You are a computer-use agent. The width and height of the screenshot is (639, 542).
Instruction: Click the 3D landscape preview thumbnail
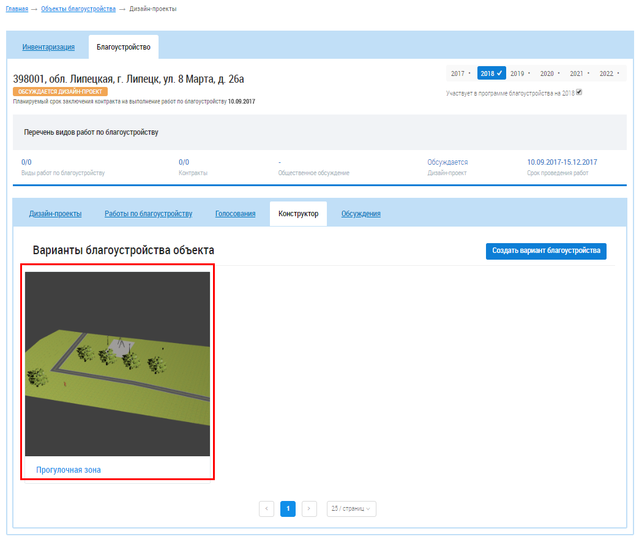[118, 364]
